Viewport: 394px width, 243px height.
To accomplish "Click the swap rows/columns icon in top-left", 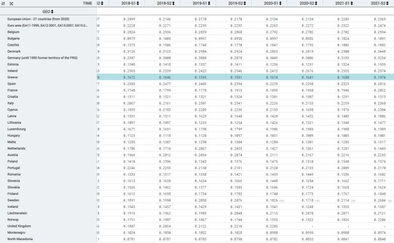I will (3, 3).
